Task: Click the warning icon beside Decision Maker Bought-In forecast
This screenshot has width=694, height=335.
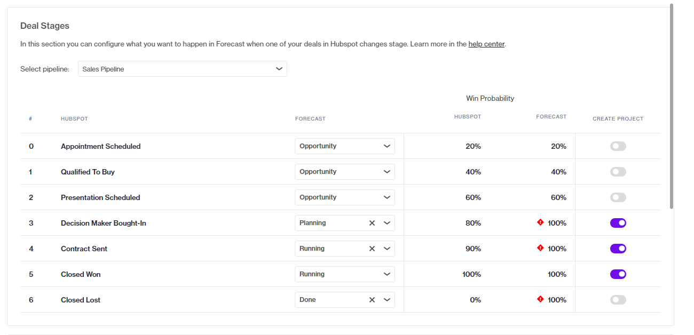Action: click(539, 222)
